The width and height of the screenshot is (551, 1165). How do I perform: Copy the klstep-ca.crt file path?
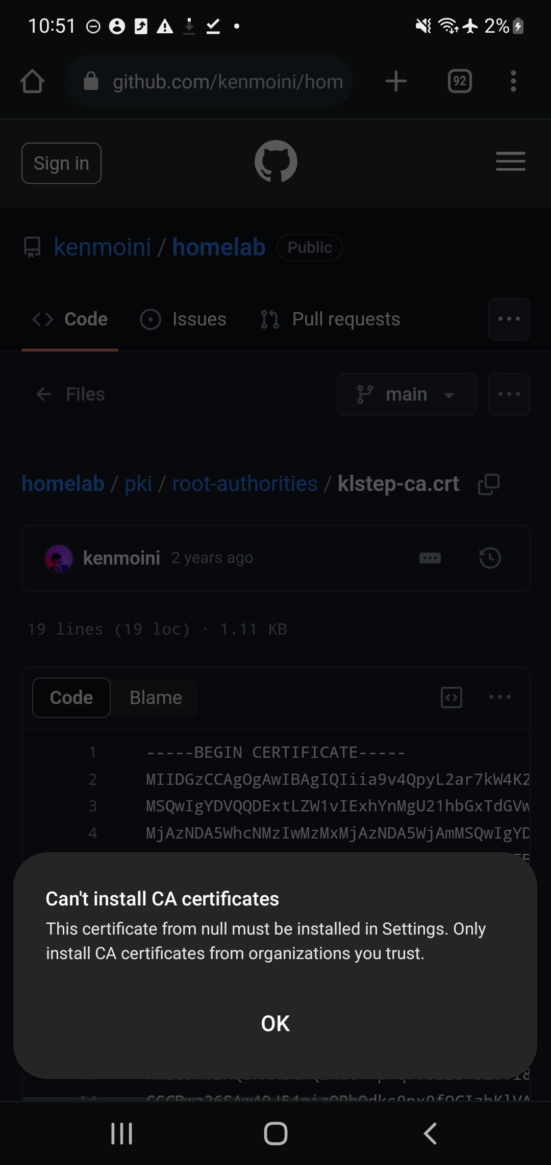point(488,484)
